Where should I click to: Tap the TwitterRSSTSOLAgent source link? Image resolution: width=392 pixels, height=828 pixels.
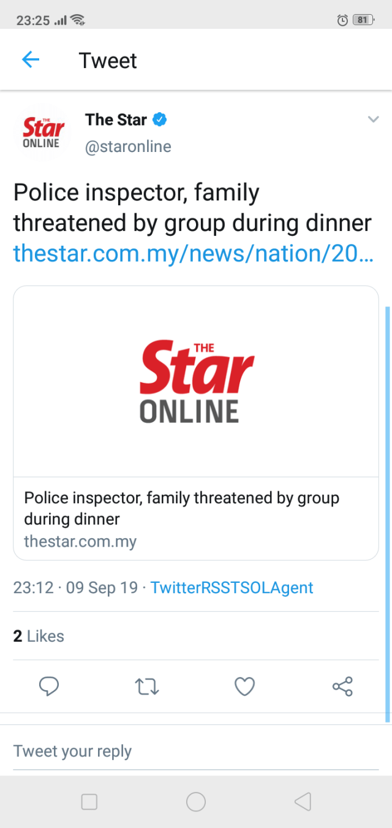click(x=232, y=588)
